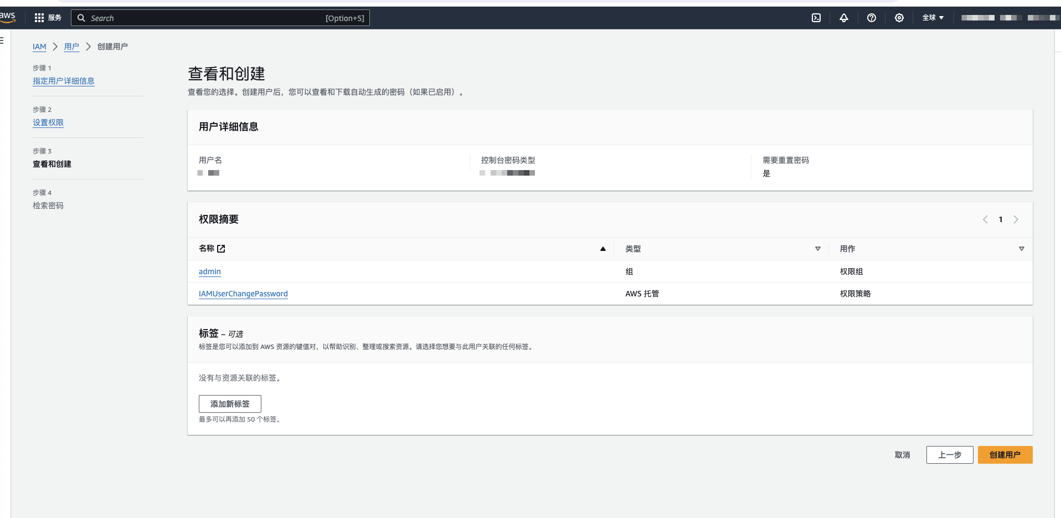Go to next permissions page arrow
Image resolution: width=1061 pixels, height=518 pixels.
click(1016, 219)
